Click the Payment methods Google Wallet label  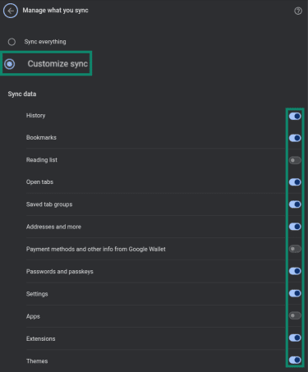(96, 249)
